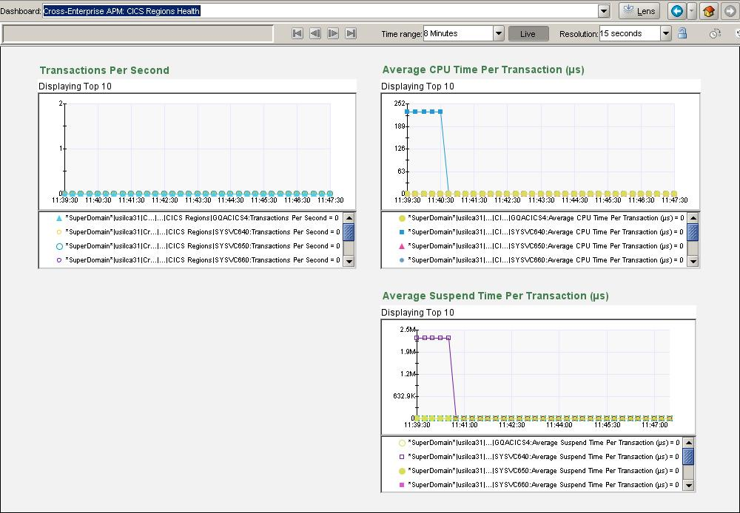Image resolution: width=740 pixels, height=513 pixels.
Task: Click the Average CPU Time legend scrollbar thumb
Action: [x=693, y=232]
